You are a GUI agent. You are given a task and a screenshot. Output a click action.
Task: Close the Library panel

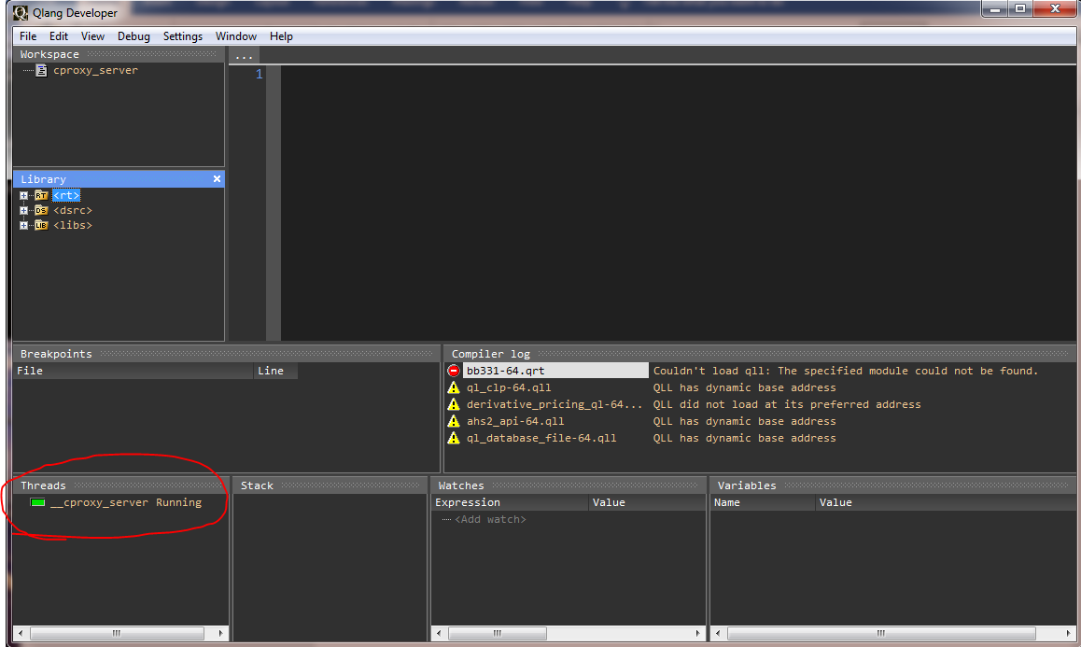pyautogui.click(x=217, y=178)
